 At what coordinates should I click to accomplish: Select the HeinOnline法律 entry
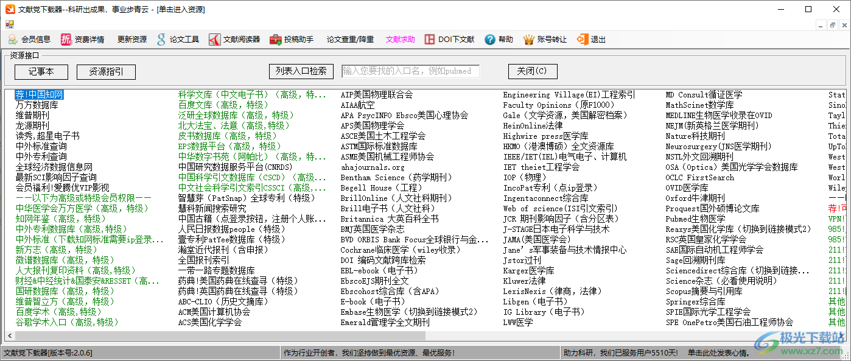pos(533,126)
